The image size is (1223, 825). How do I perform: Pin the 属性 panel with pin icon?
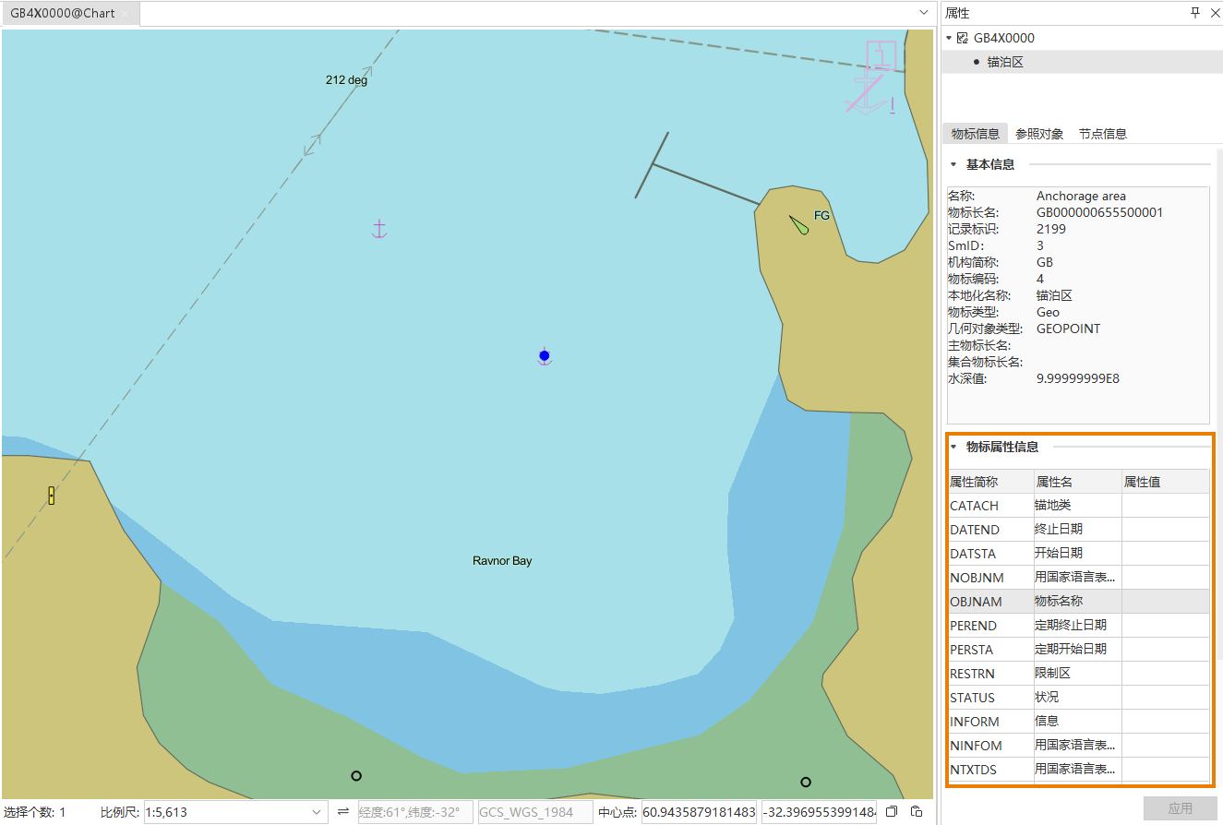(x=1195, y=13)
